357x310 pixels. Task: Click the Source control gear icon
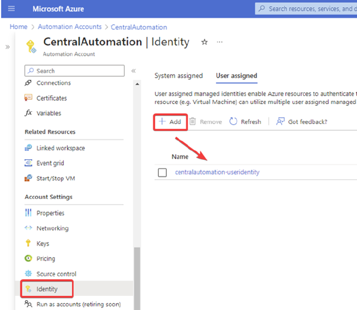click(28, 273)
